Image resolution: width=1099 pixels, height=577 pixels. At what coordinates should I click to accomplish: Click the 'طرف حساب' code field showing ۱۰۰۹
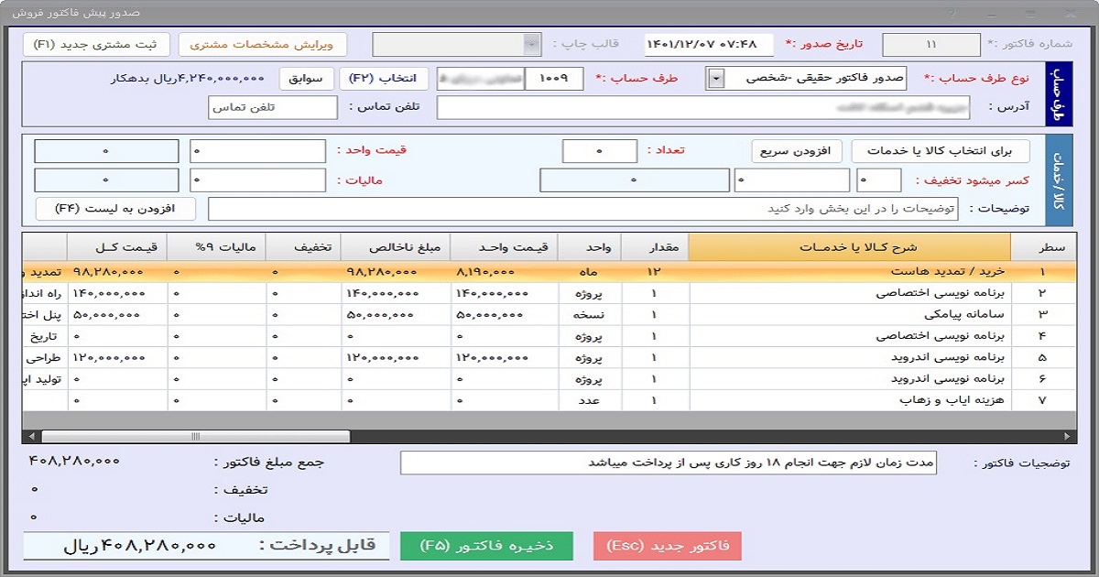tap(555, 79)
